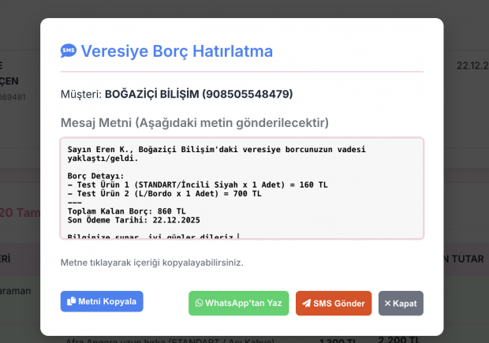Click the 'Test Ürün 2 (L/Bordo' line
This screenshot has height=343, width=489.
[165, 194]
